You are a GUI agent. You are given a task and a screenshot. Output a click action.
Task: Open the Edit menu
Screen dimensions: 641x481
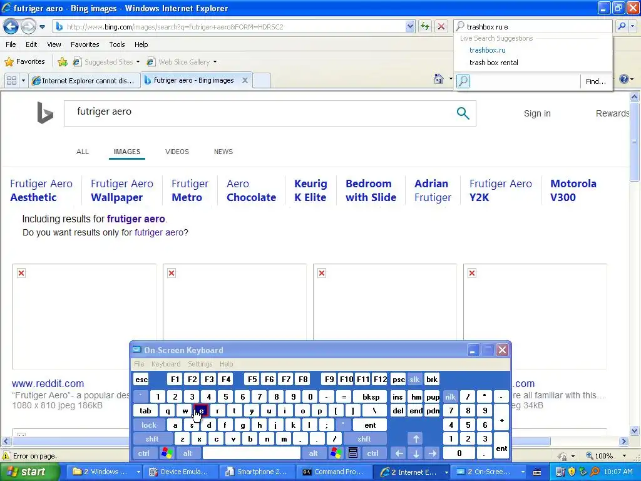[31, 44]
